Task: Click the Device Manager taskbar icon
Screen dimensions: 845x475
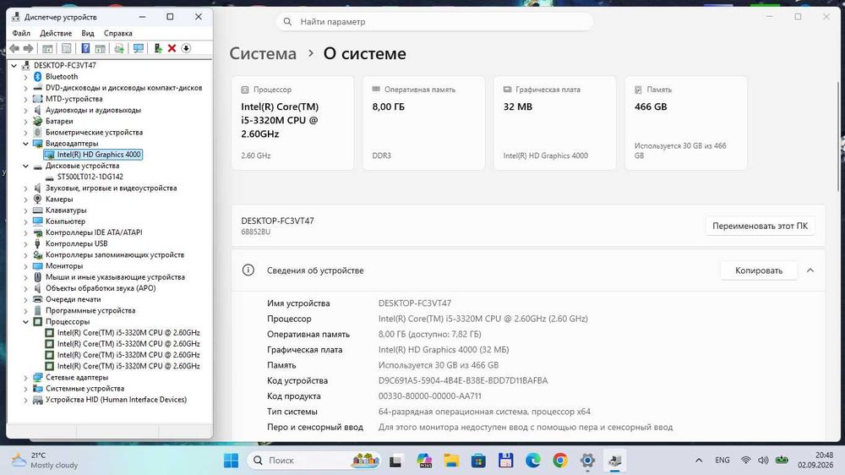Action: click(x=615, y=461)
